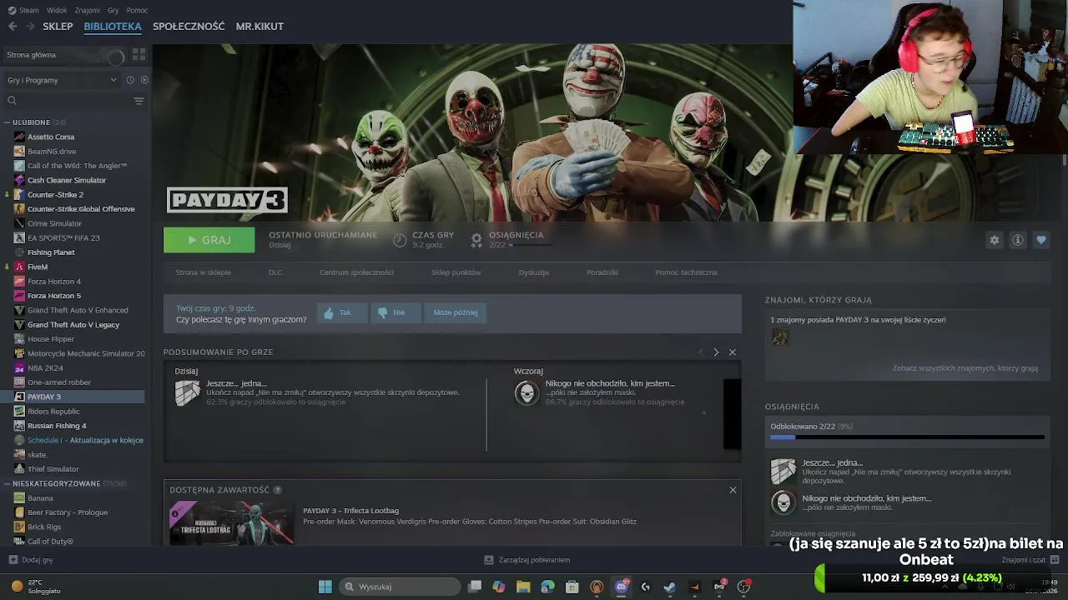Open Steam icon on the taskbar

[x=670, y=587]
